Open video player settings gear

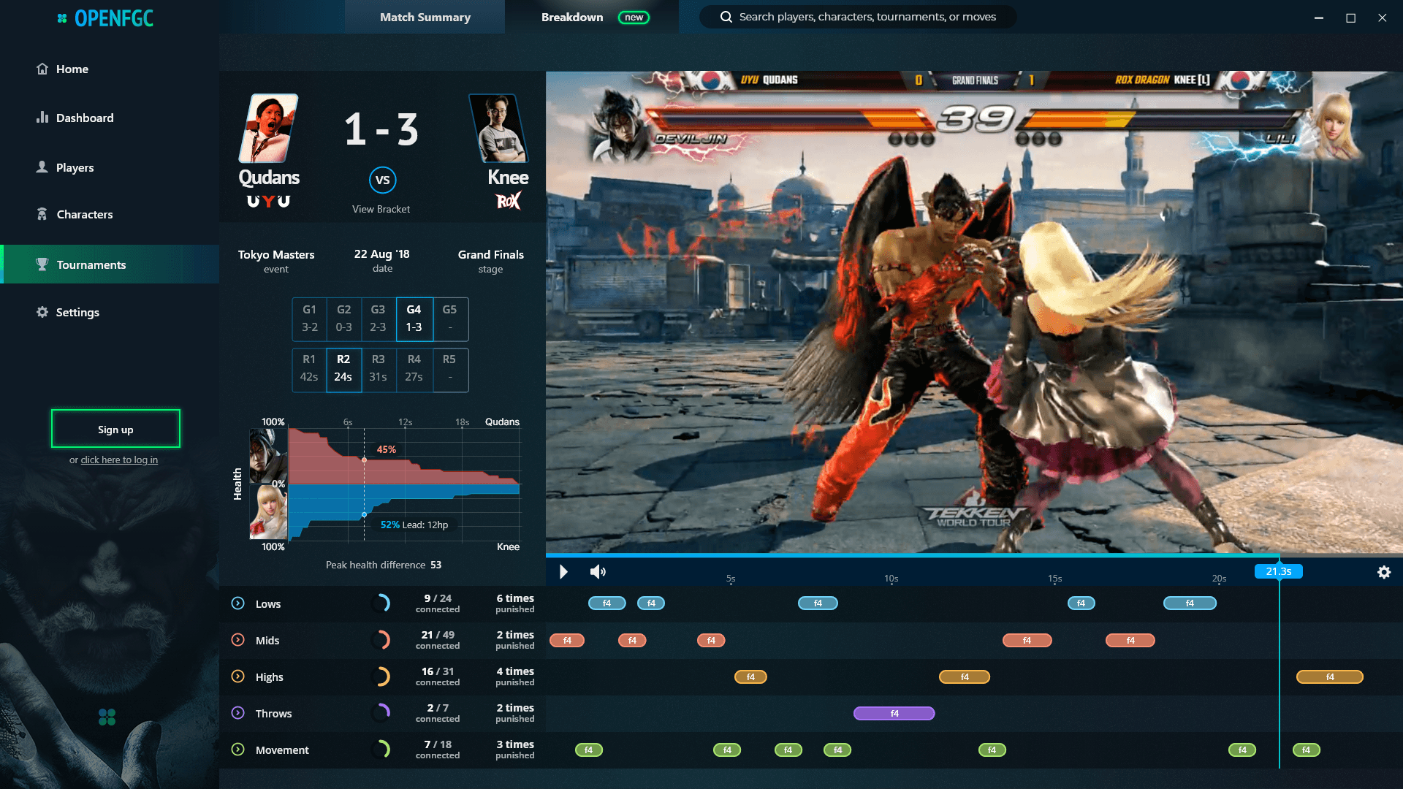[x=1384, y=572]
